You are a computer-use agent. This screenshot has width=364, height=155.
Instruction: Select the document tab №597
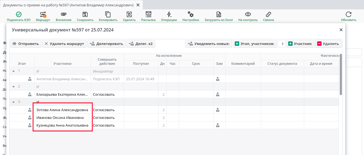coord(68,5)
